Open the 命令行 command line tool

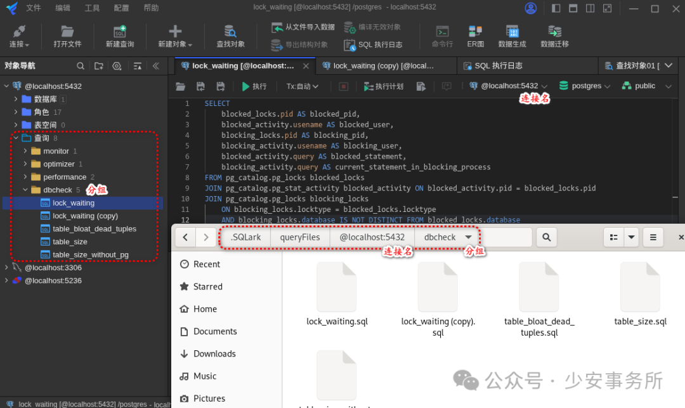[442, 36]
